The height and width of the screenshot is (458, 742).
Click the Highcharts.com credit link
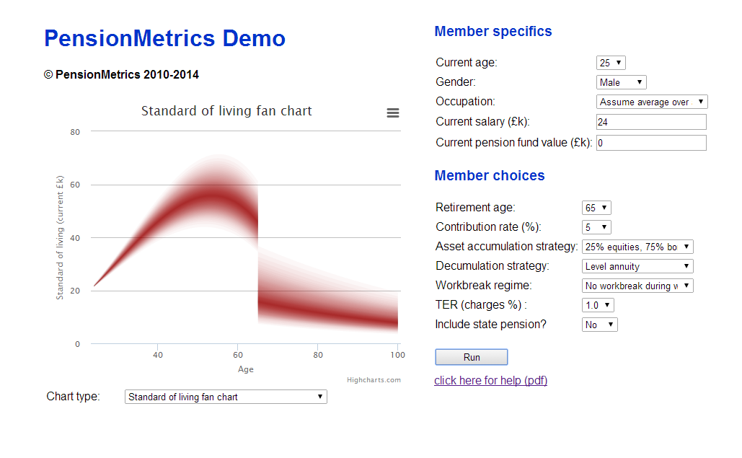(373, 380)
